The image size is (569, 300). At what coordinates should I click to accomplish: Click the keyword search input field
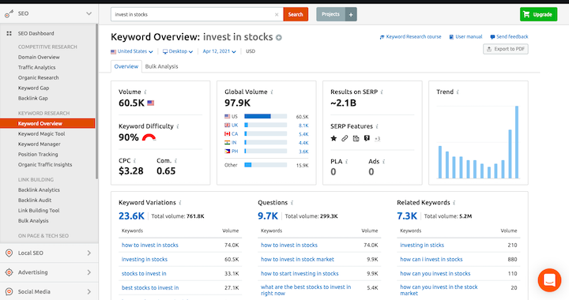tap(197, 14)
